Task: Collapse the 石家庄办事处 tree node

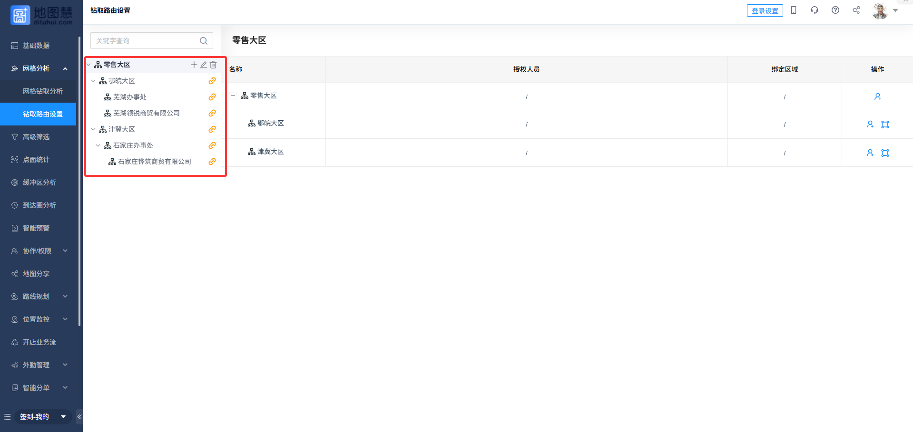Action: click(x=98, y=145)
